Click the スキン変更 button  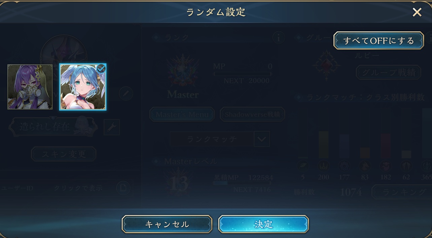(x=64, y=154)
